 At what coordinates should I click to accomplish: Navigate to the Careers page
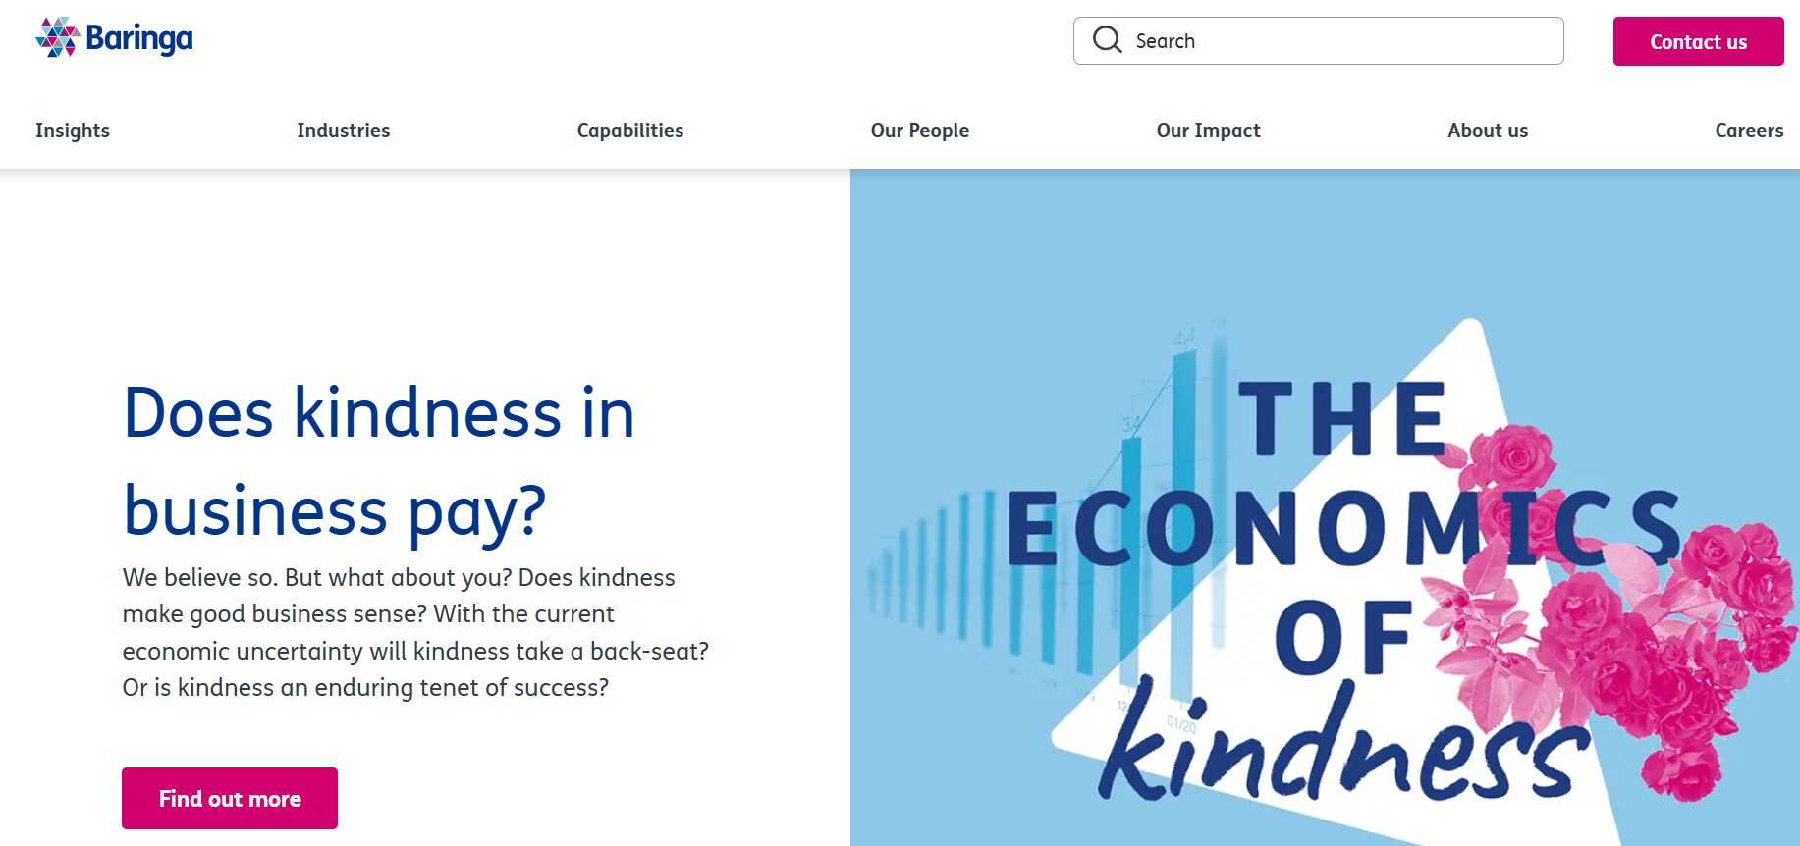click(1748, 131)
